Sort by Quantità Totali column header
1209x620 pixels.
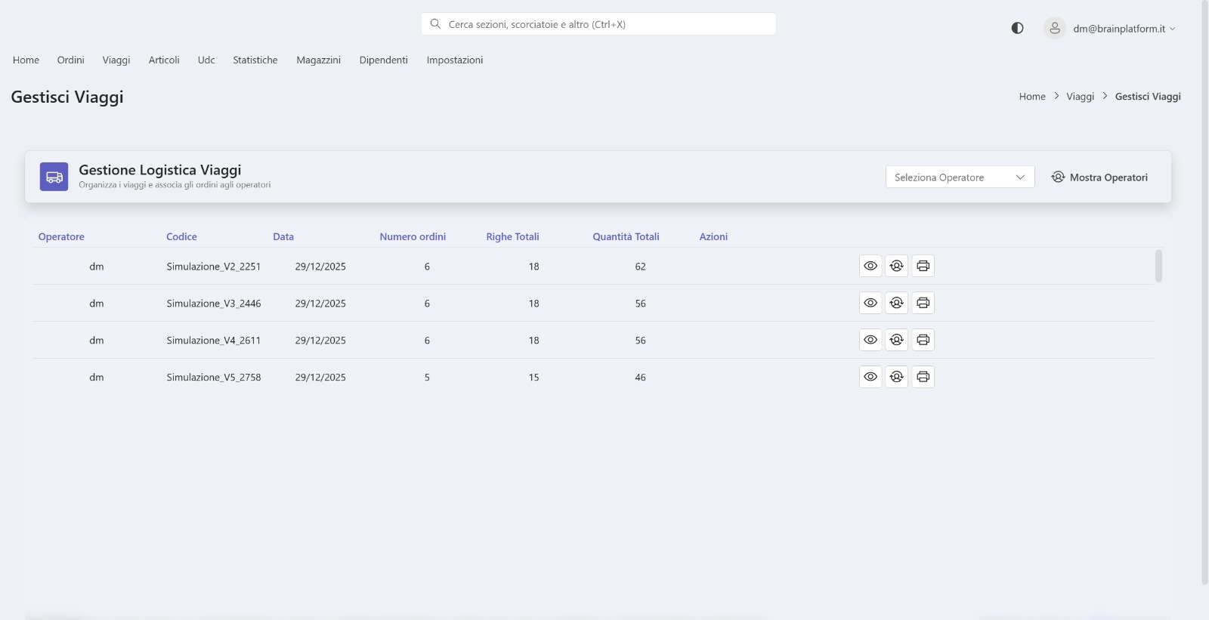[626, 236]
